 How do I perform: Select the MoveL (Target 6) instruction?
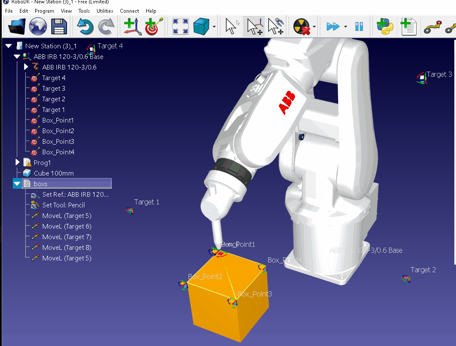pos(67,226)
